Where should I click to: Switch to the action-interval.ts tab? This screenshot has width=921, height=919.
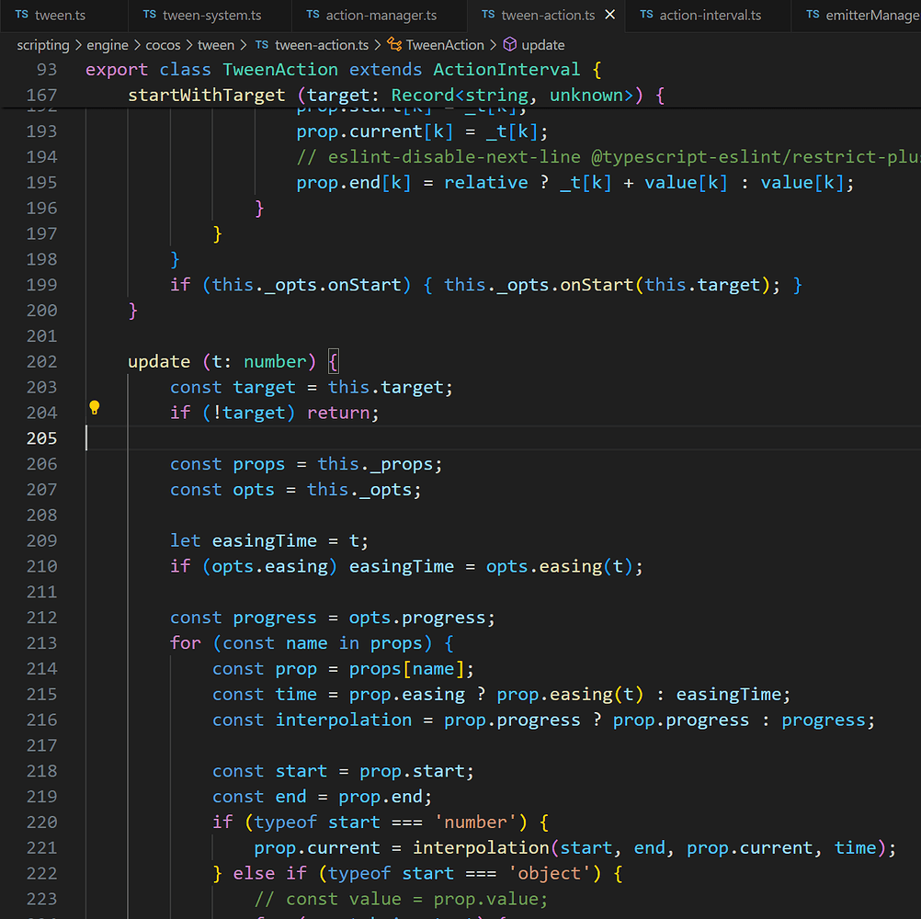pyautogui.click(x=712, y=15)
